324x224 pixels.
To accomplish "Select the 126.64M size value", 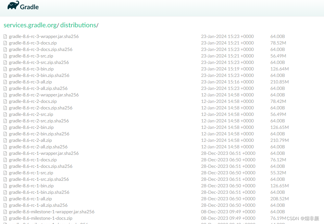I will pyautogui.click(x=280, y=69).
